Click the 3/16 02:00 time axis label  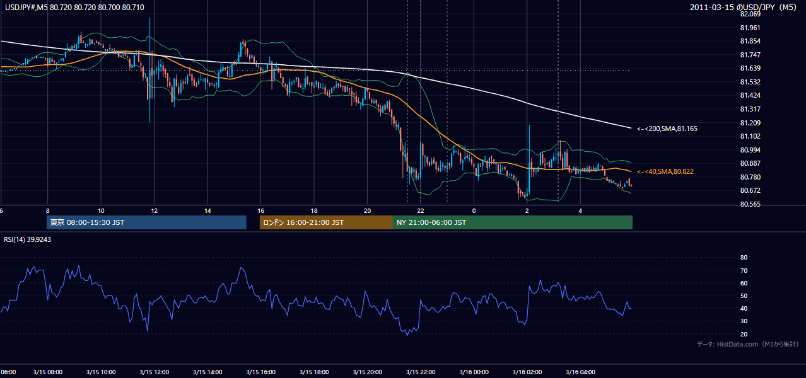tap(527, 372)
